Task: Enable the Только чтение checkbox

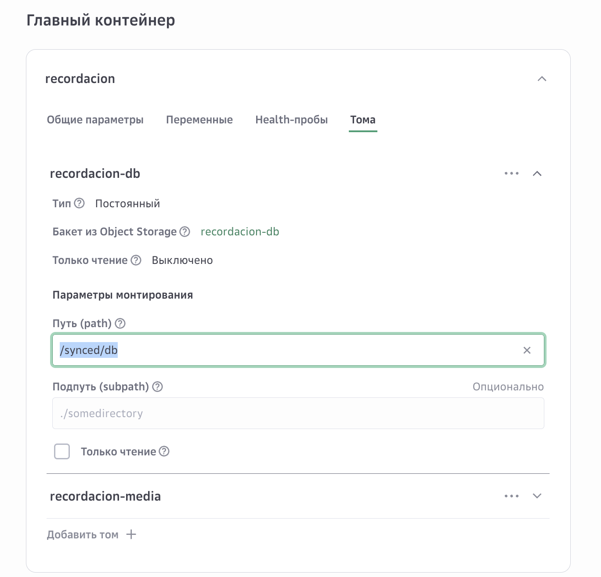Action: (x=62, y=451)
